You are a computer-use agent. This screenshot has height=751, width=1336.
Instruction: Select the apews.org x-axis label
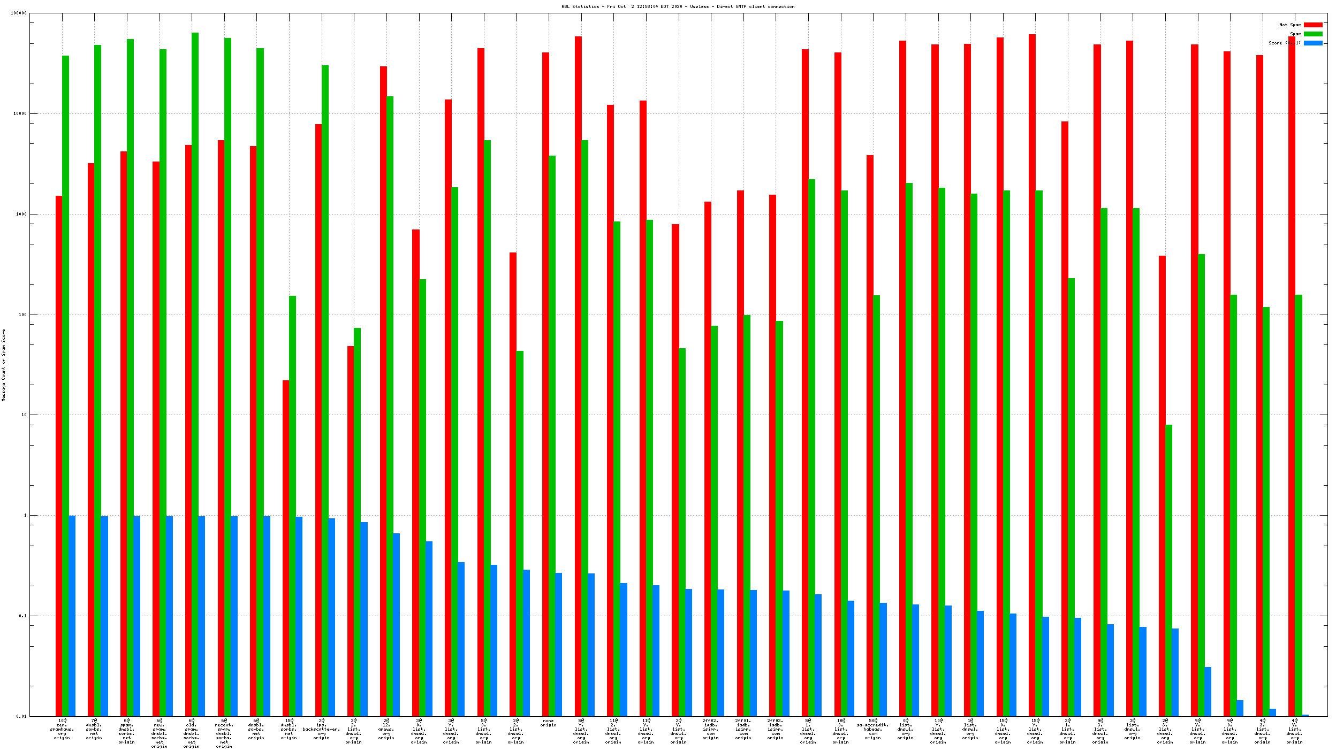[x=386, y=730]
